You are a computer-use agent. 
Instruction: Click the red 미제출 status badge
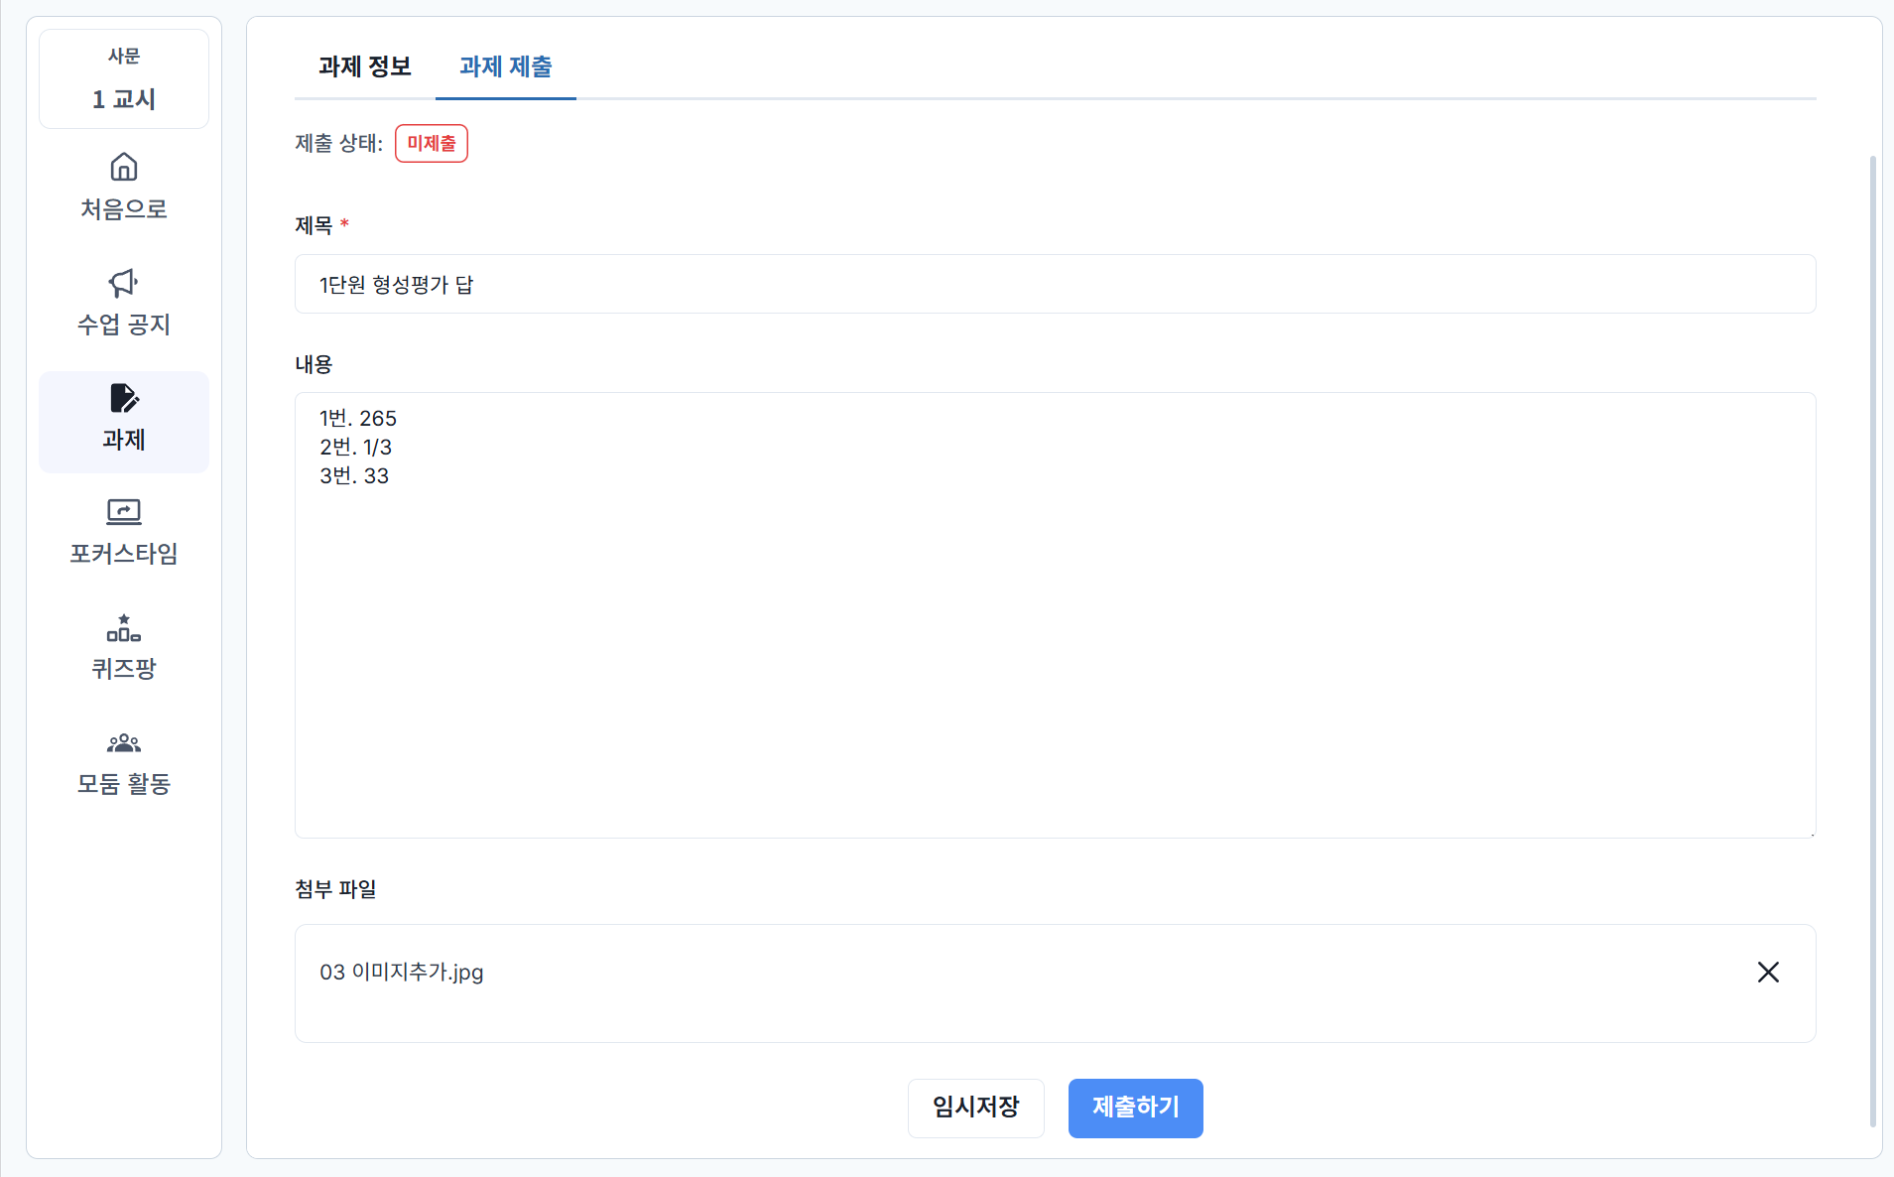point(431,144)
